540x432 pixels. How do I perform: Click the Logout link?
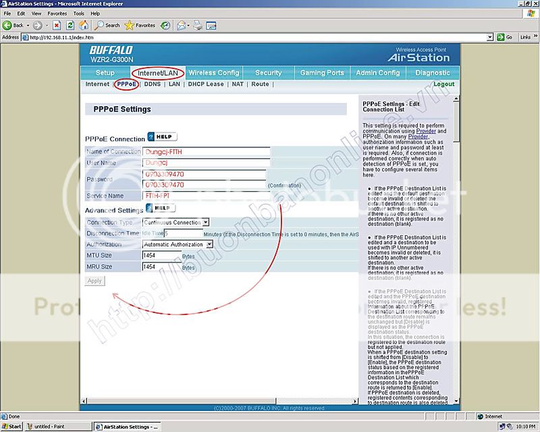pos(443,84)
